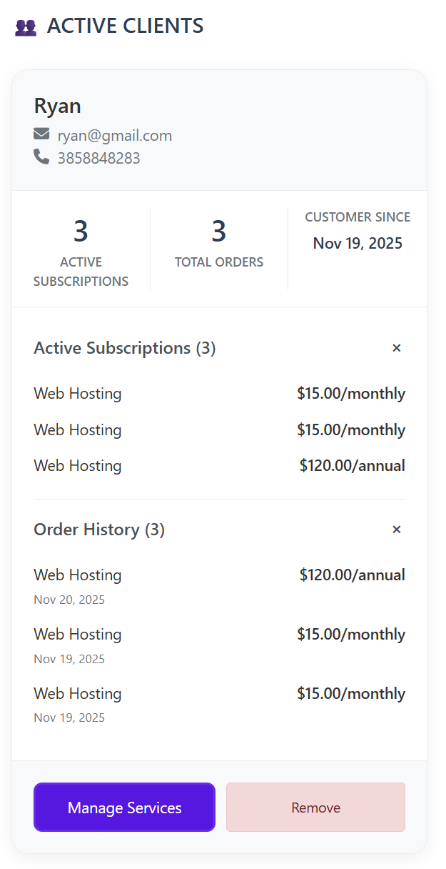Image resolution: width=446 pixels, height=869 pixels.
Task: Click the ryan@gmail.com email address
Action: coord(114,136)
